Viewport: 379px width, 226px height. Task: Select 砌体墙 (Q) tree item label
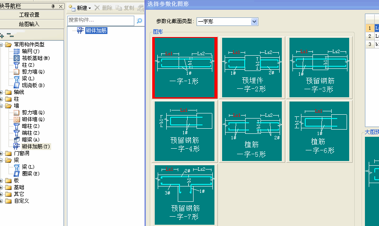(33, 119)
